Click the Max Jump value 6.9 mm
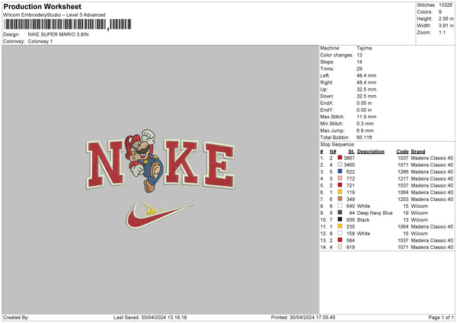The image size is (457, 323). click(365, 130)
